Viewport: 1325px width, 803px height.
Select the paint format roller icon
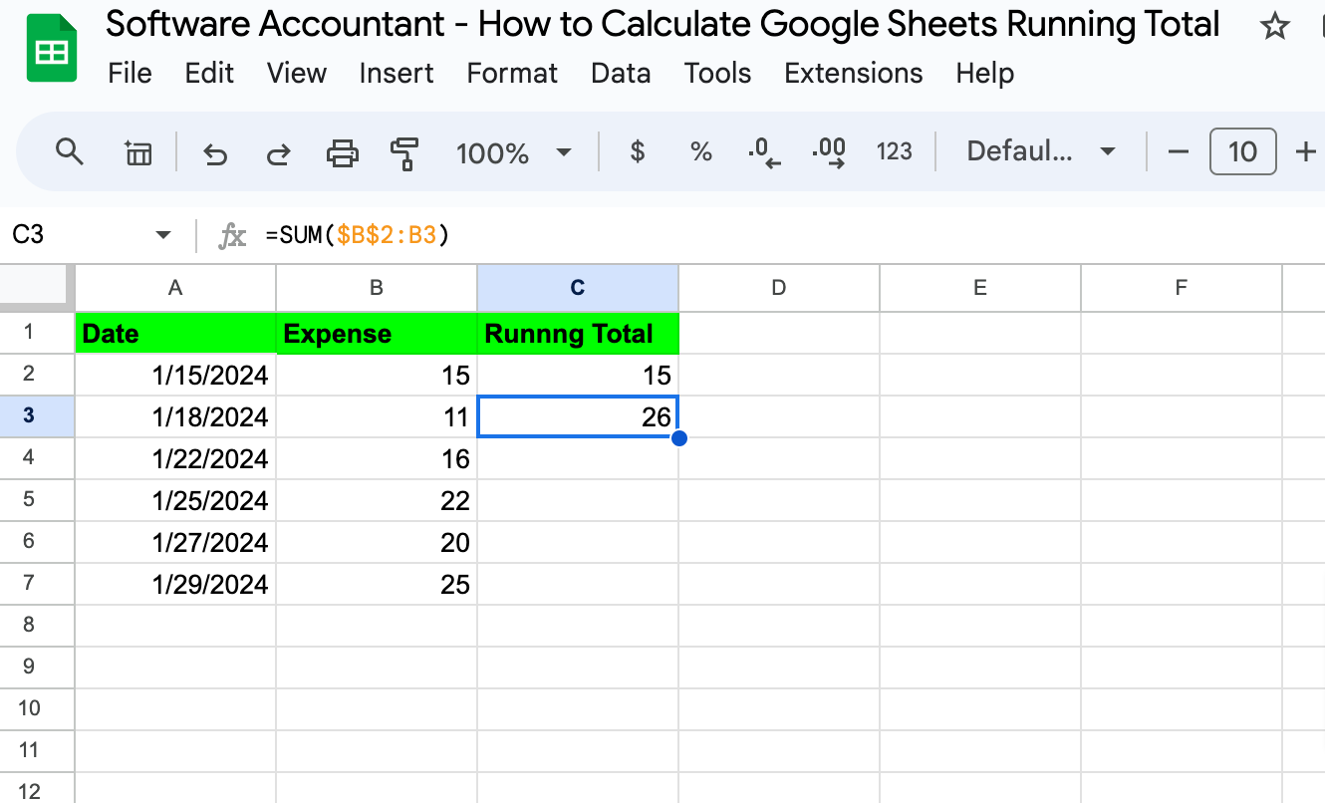tap(404, 152)
